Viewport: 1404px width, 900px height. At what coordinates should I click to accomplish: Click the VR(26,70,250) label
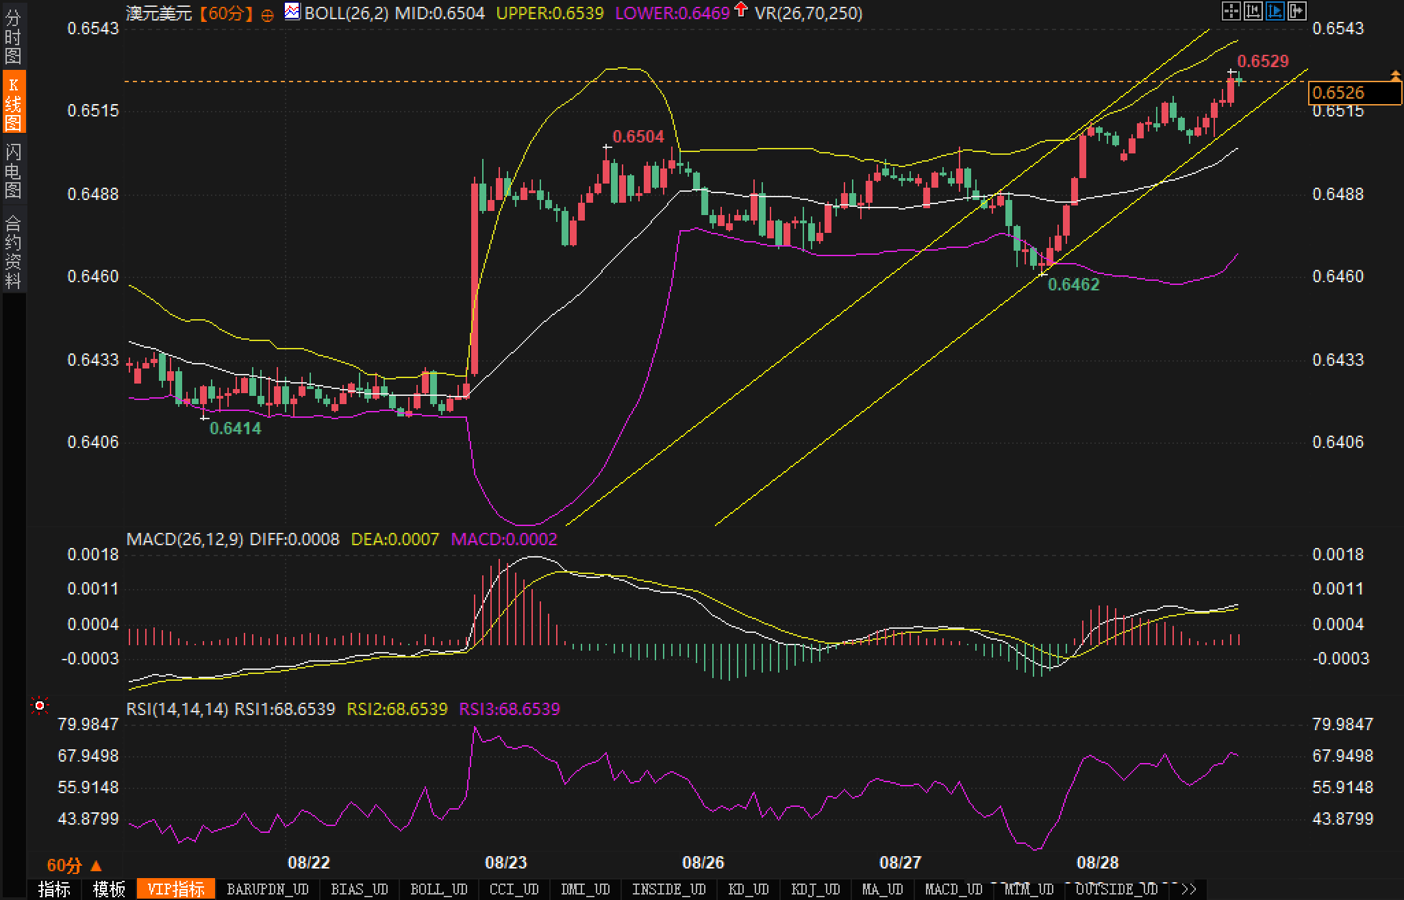pos(808,13)
